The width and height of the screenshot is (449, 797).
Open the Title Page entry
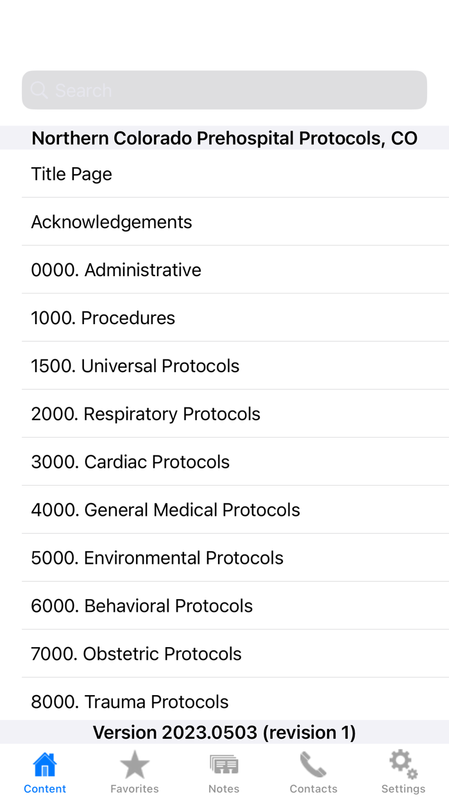[x=72, y=173]
